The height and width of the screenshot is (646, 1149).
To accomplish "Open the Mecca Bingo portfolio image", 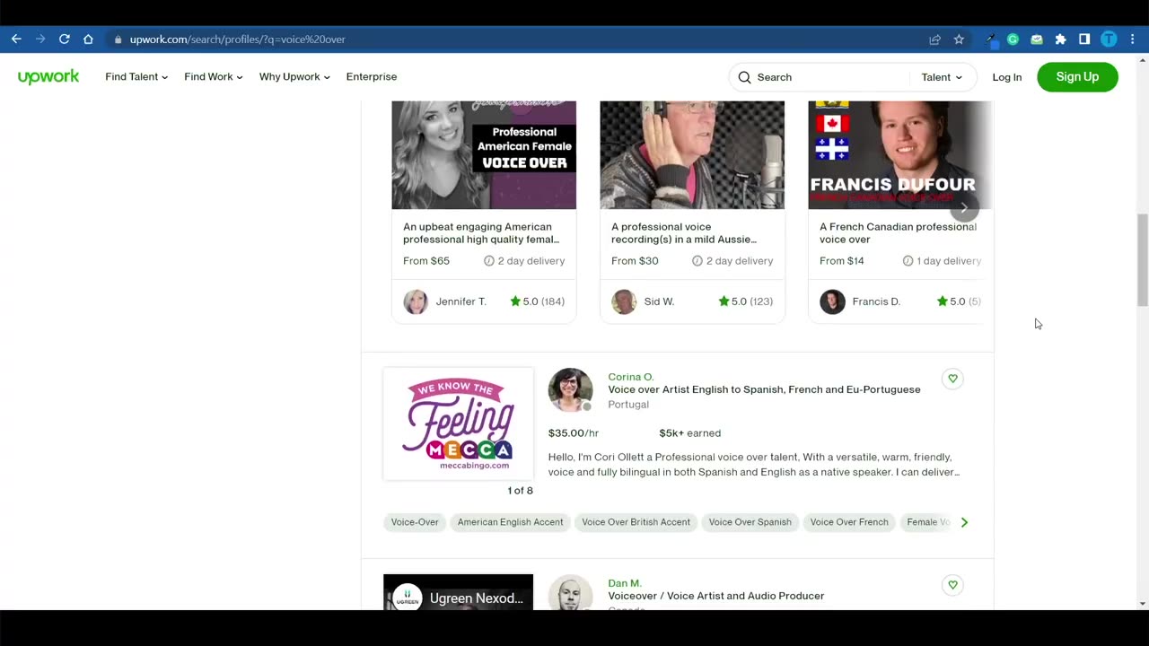I will point(458,423).
